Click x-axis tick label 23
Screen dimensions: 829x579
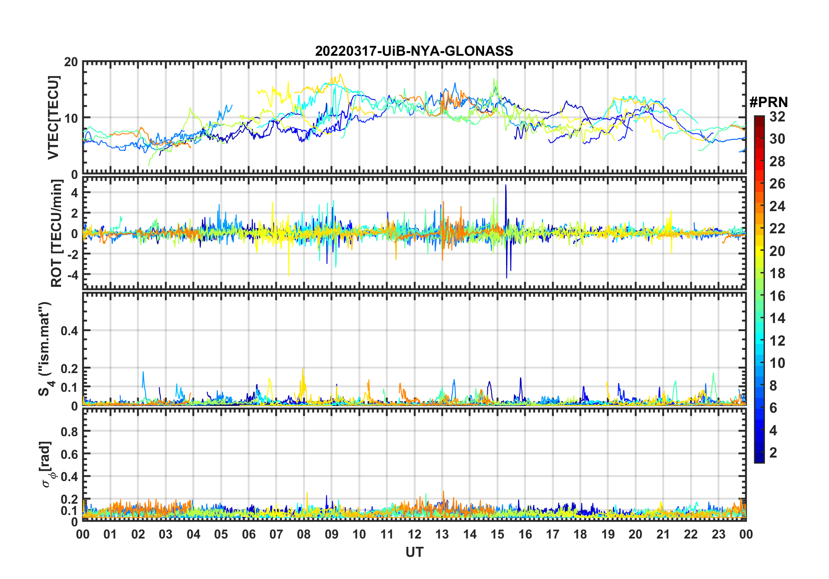(718, 534)
